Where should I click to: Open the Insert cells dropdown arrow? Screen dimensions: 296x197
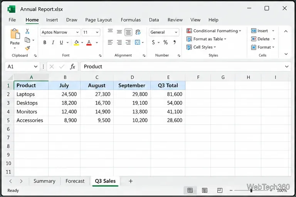click(x=273, y=31)
